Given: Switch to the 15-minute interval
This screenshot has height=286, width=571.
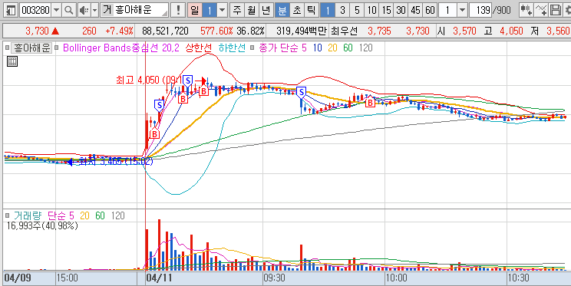Looking at the screenshot, I should [x=385, y=10].
